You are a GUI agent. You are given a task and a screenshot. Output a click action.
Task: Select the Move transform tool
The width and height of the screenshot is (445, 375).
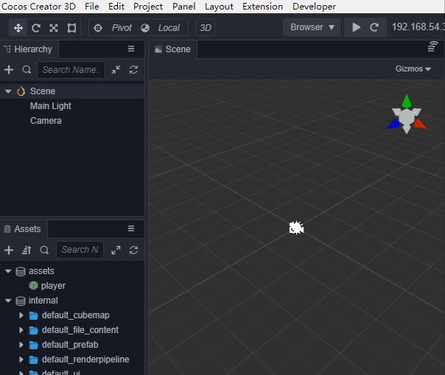tap(18, 28)
